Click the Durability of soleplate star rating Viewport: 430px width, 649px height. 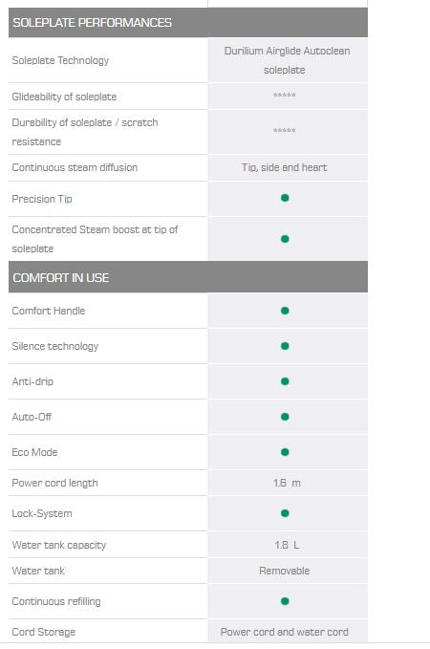point(285,130)
